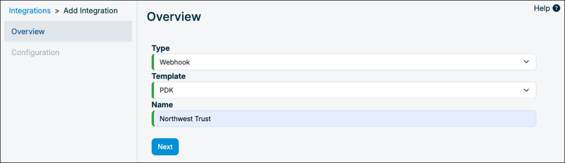Click the Type field label

tap(161, 48)
